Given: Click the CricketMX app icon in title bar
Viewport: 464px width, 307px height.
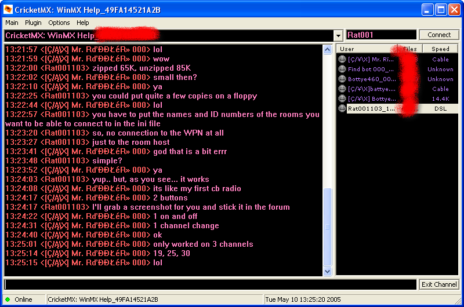Looking at the screenshot, I should click(8, 9).
